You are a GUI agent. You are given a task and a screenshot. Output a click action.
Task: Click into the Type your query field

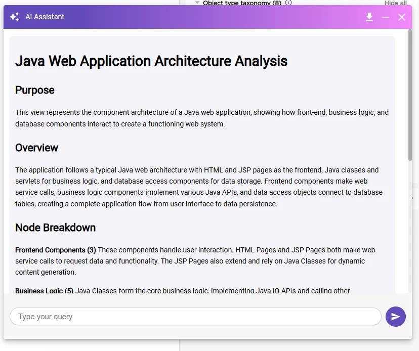coord(195,317)
